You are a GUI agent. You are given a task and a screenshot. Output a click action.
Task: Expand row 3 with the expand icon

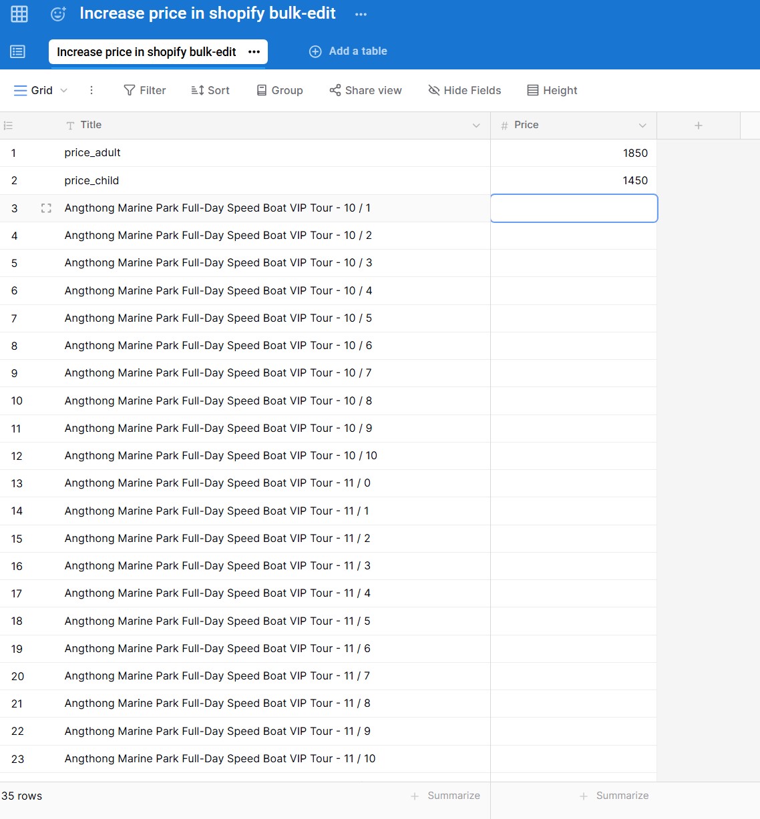point(46,208)
